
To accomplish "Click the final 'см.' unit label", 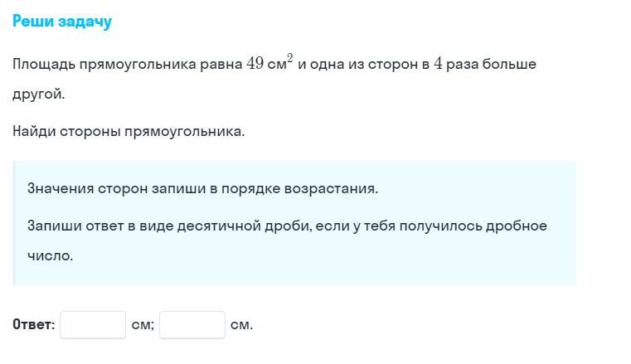I will tap(241, 325).
